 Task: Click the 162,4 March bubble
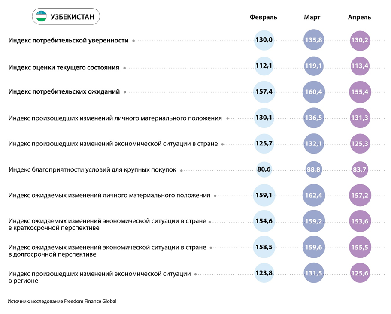tap(313, 196)
